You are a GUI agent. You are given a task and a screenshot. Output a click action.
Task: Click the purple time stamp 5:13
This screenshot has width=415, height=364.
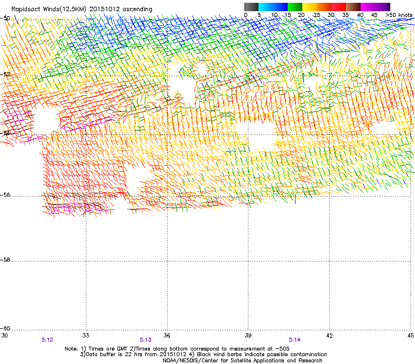146,340
